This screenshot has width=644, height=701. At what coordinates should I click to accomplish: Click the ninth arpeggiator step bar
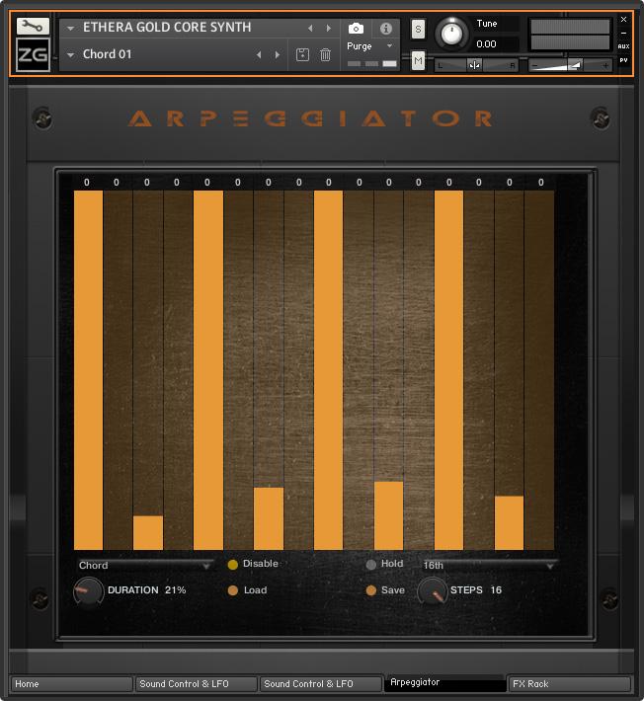[329, 370]
